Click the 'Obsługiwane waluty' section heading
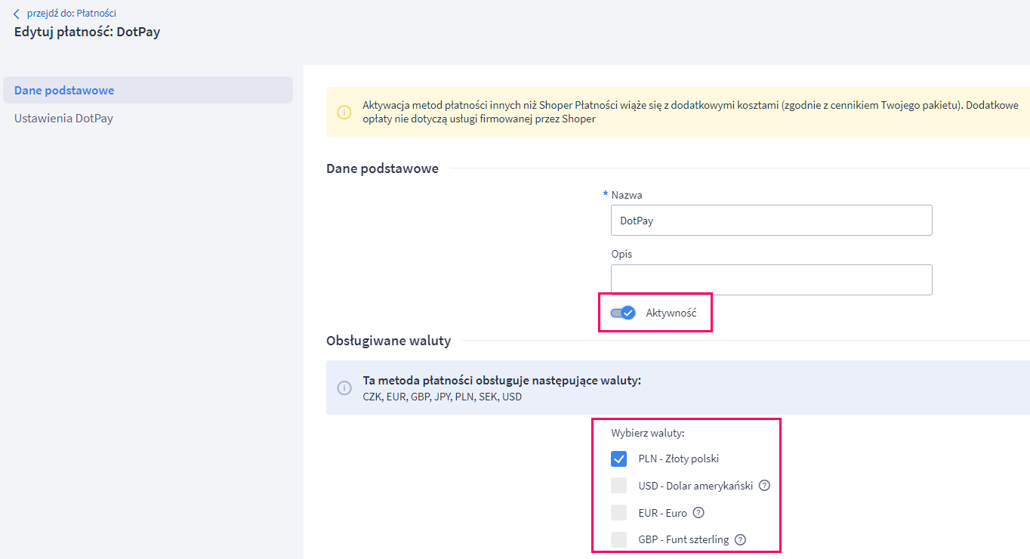Viewport: 1030px width, 559px height. [x=388, y=341]
